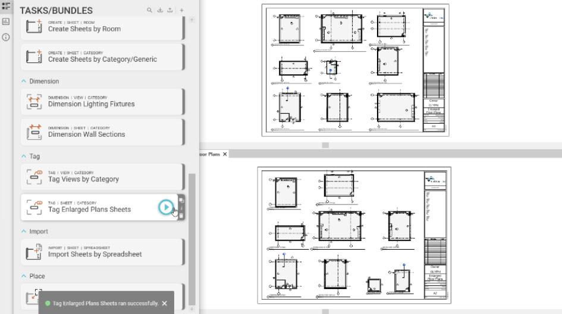Collapse the Tag section
The height and width of the screenshot is (314, 562).
[x=24, y=156]
